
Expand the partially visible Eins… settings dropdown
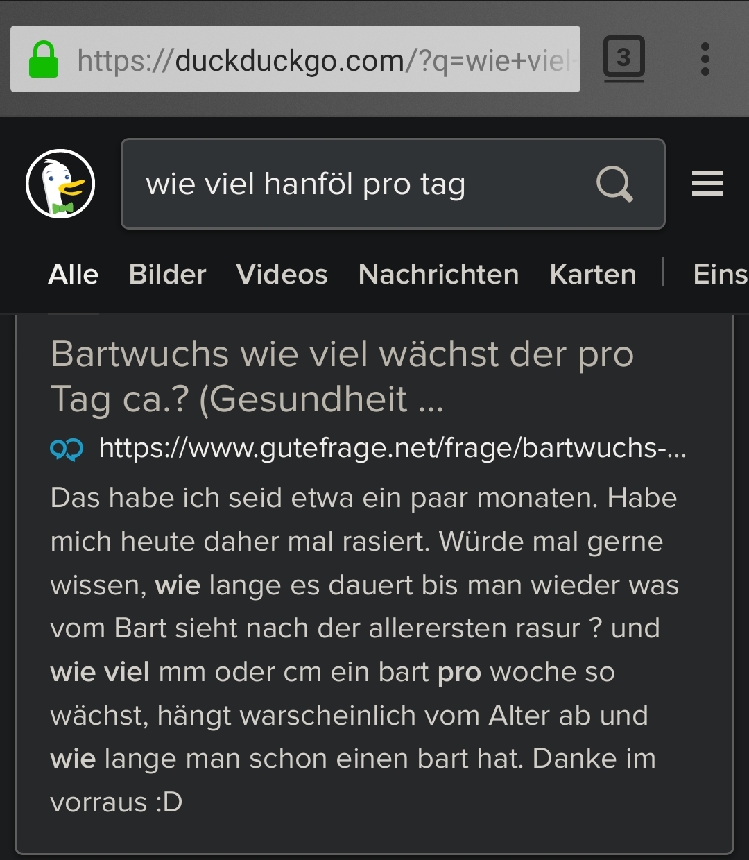pyautogui.click(x=721, y=275)
